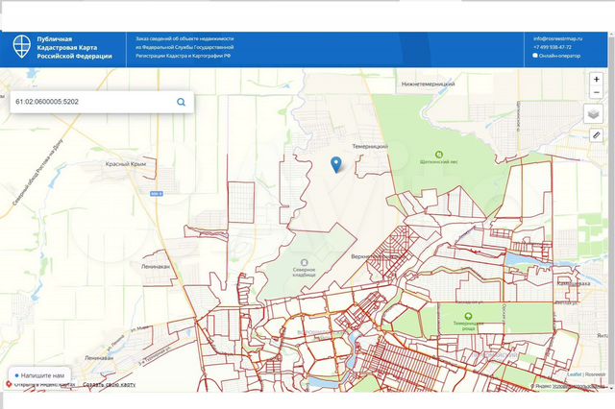This screenshot has height=409, width=615.
Task: Click the Темерницкая роща park icon
Action: click(x=467, y=314)
